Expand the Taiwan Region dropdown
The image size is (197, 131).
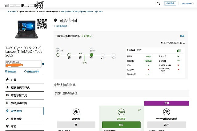tap(187, 3)
